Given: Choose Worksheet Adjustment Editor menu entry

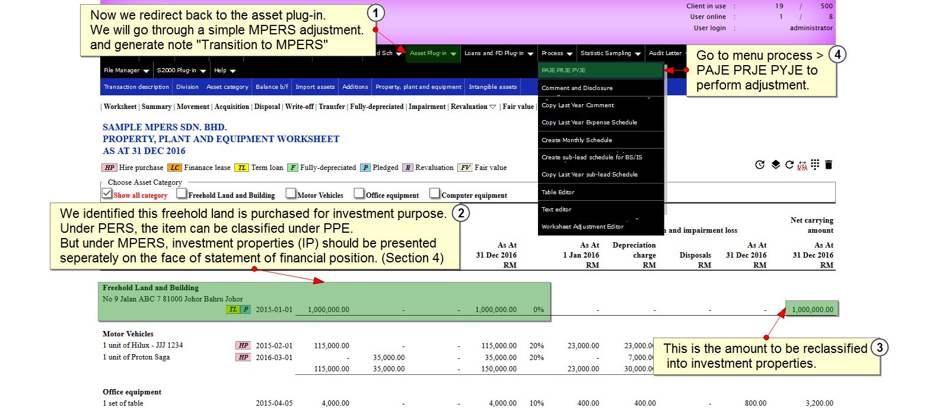Looking at the screenshot, I should coord(582,227).
